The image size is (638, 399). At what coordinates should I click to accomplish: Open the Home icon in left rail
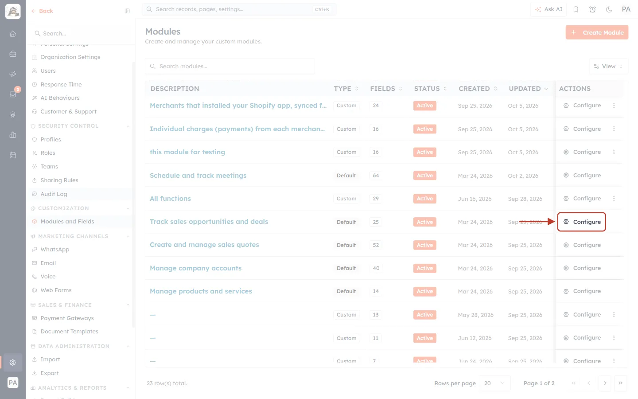pos(13,34)
